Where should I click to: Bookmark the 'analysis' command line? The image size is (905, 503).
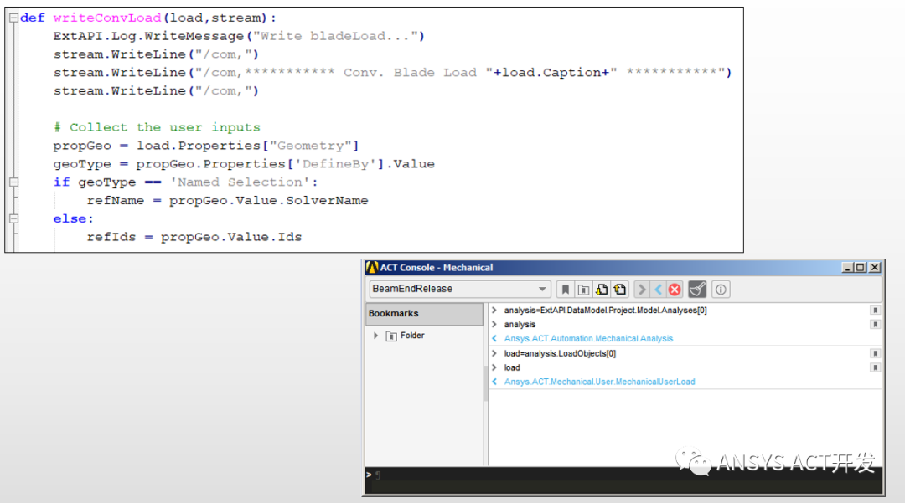875,325
